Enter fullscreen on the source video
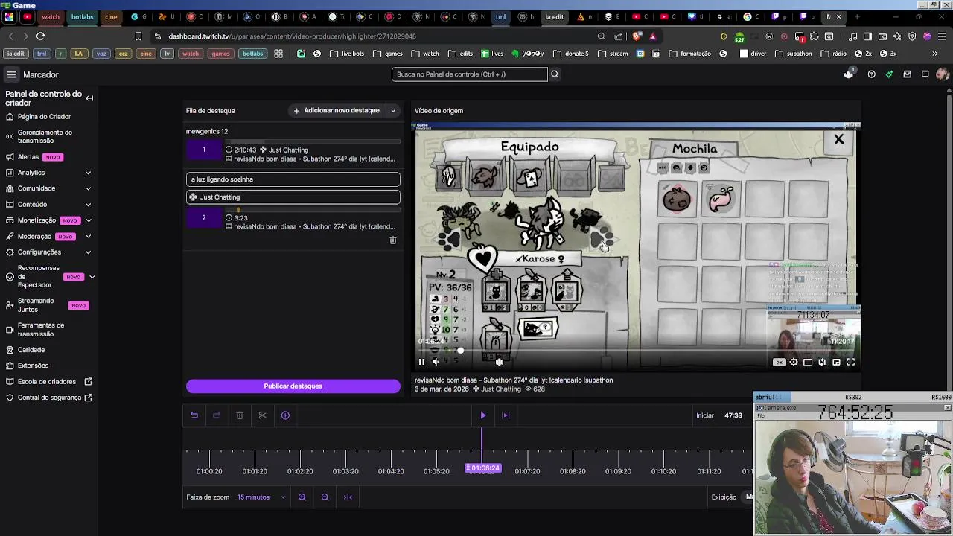Image resolution: width=953 pixels, height=536 pixels. [850, 363]
